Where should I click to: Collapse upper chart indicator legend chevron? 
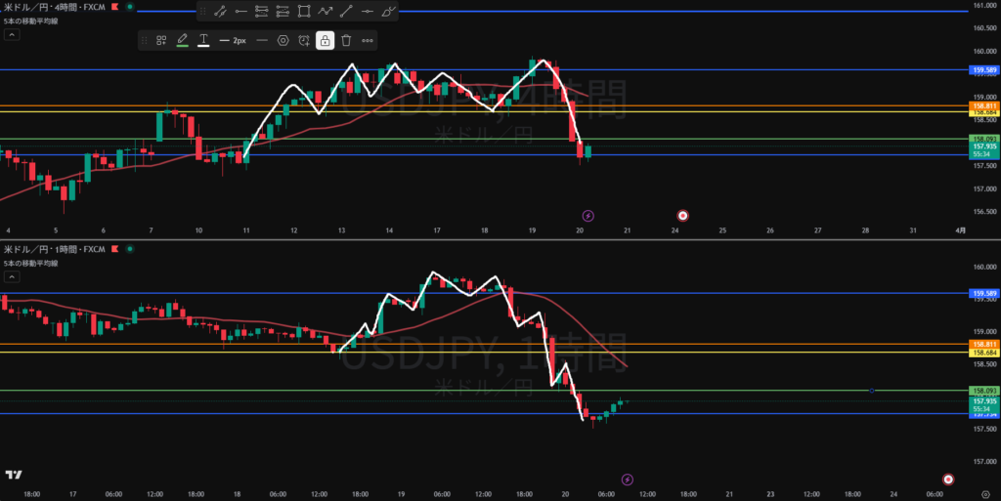coord(12,34)
